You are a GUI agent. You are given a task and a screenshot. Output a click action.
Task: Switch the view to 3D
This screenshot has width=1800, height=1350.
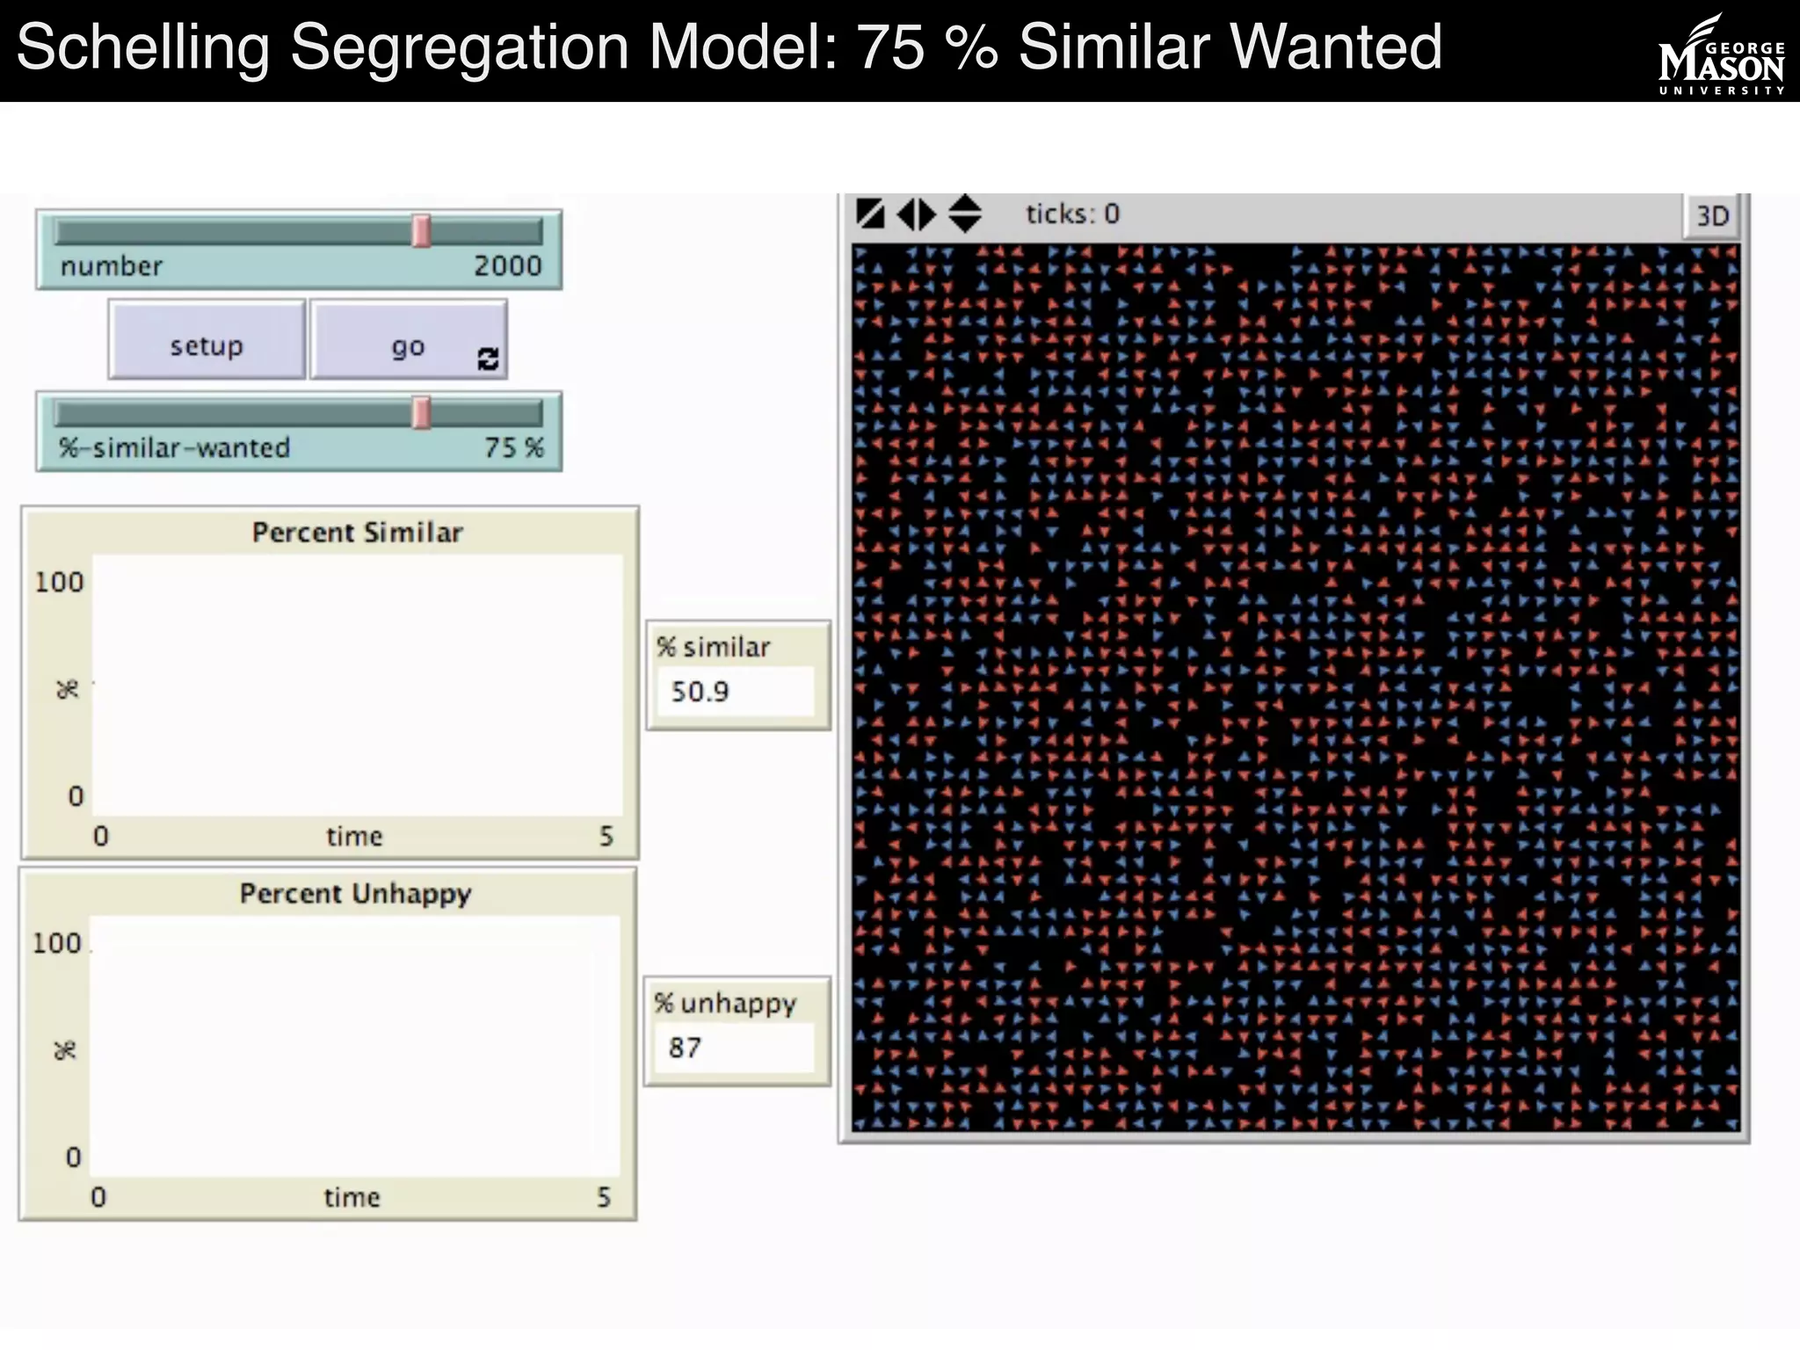pos(1710,216)
